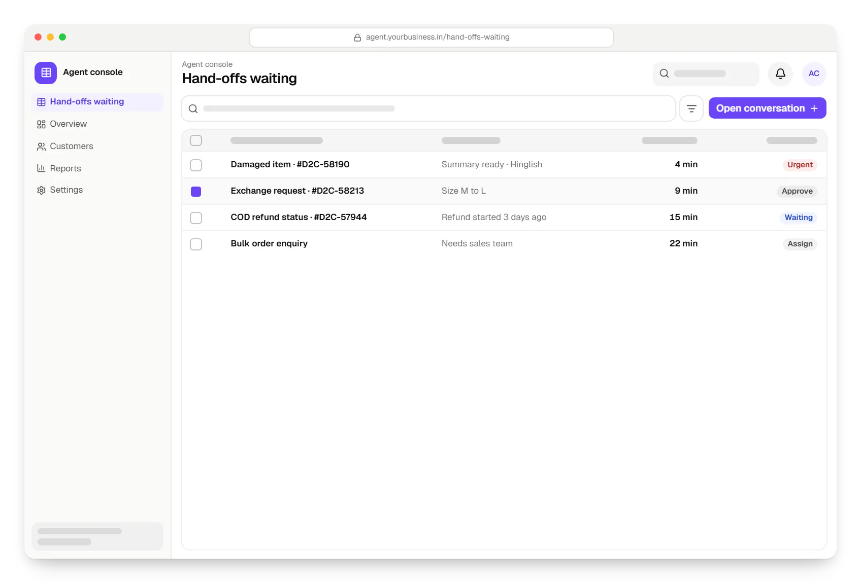Click the filter icon button
861x583 pixels.
(691, 108)
